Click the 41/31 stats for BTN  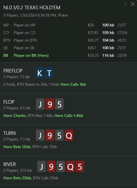pos(122,40)
